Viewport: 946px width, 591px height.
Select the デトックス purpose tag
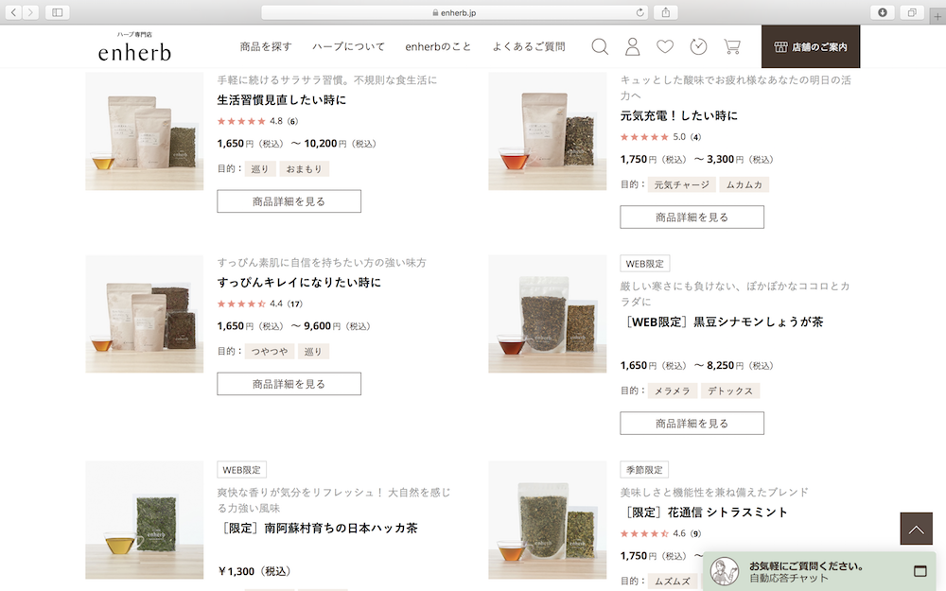click(730, 391)
